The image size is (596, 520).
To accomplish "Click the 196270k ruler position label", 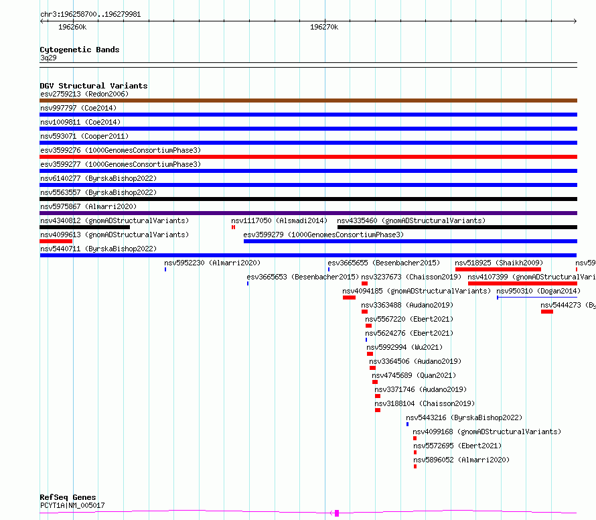I will (x=324, y=27).
